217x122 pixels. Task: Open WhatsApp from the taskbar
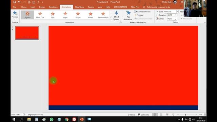coord(52,119)
